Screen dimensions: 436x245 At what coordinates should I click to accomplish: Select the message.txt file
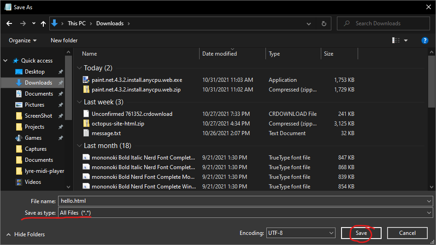pyautogui.click(x=106, y=133)
